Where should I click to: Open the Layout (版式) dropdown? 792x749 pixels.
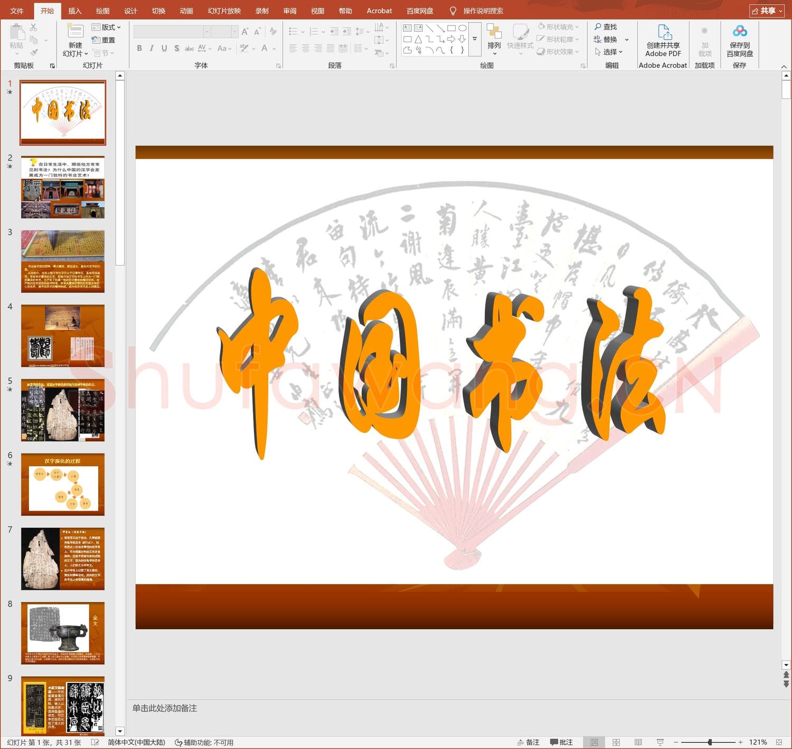point(106,27)
